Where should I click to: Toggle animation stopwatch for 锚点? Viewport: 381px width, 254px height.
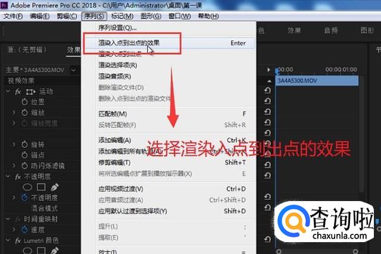(x=24, y=155)
